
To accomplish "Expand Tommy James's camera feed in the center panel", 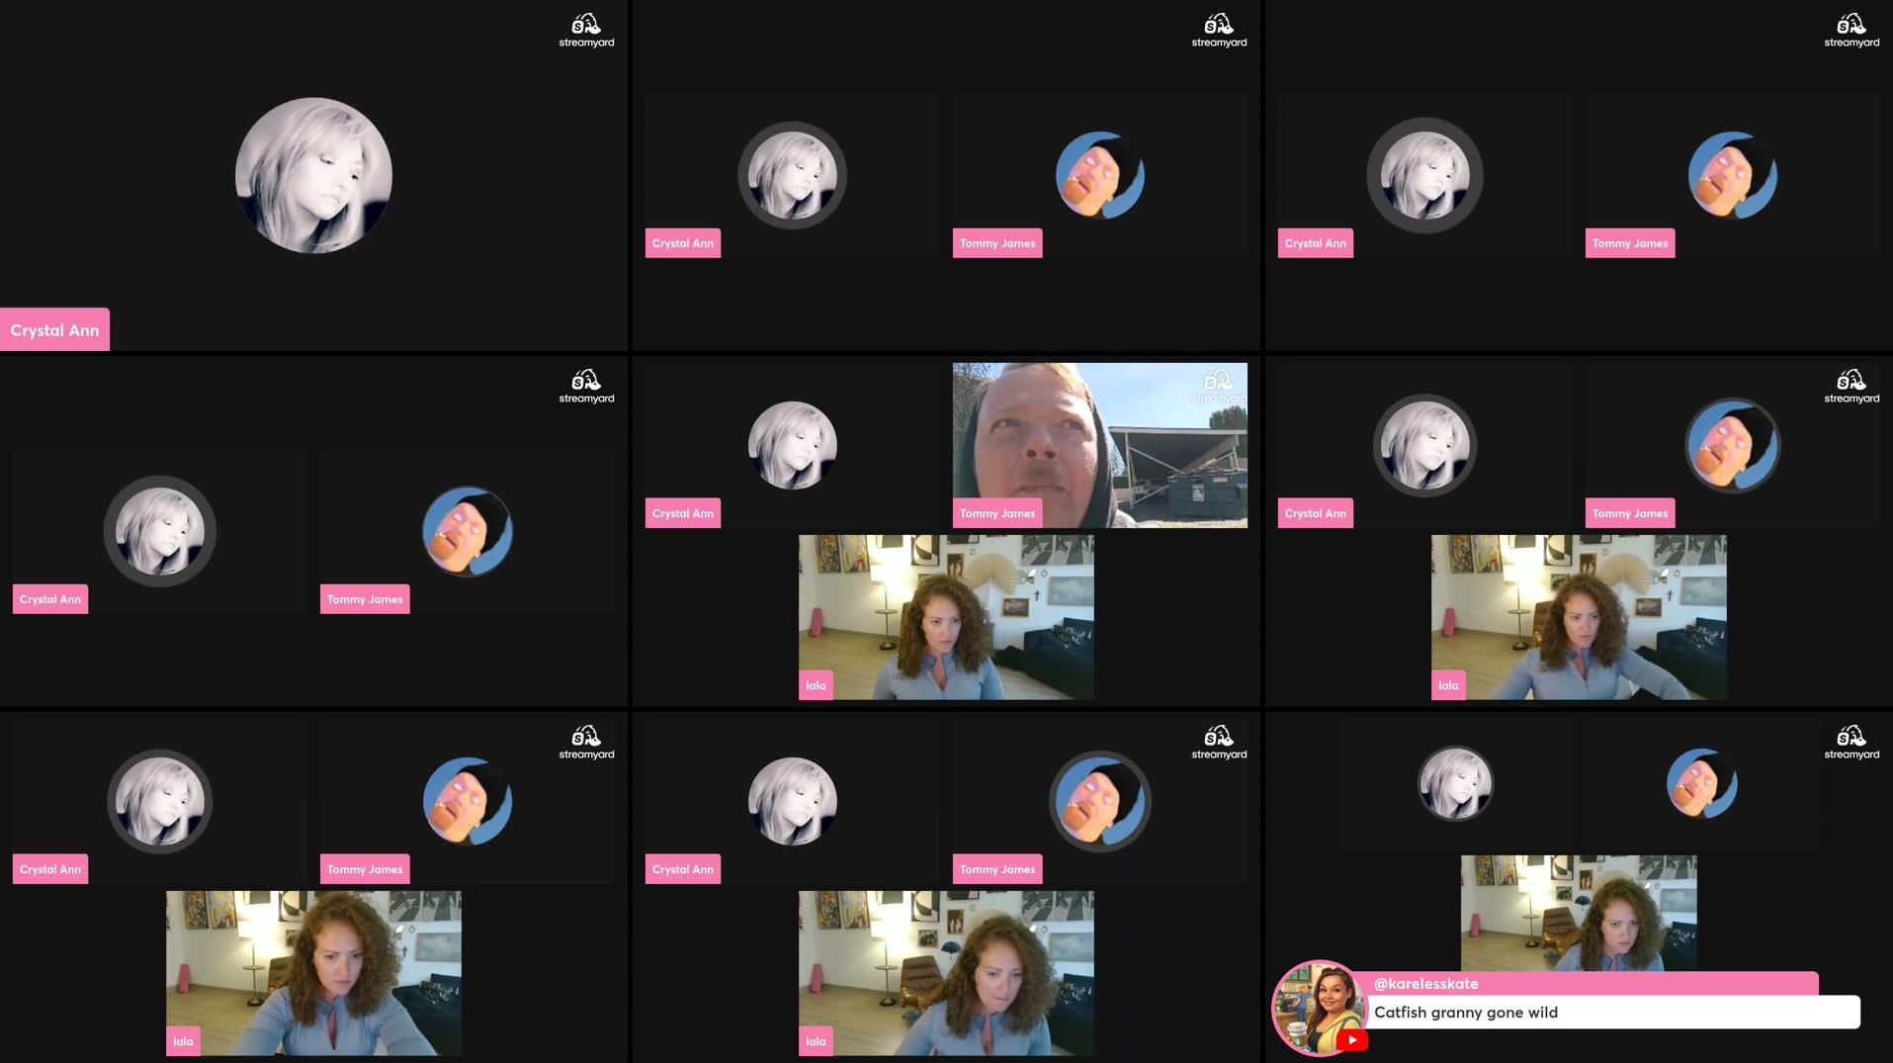I will point(1099,444).
